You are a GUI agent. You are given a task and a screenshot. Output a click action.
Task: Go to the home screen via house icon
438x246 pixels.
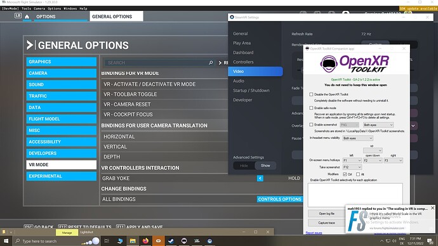(x=27, y=16)
